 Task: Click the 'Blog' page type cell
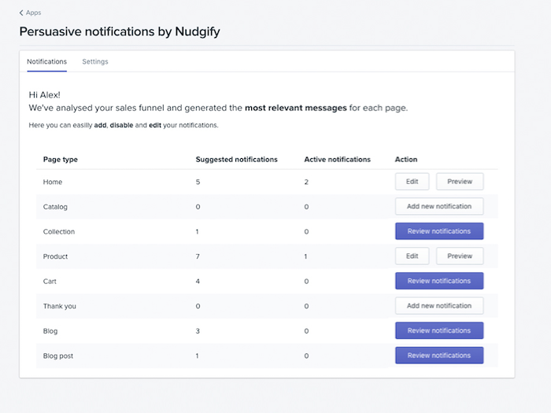(50, 331)
